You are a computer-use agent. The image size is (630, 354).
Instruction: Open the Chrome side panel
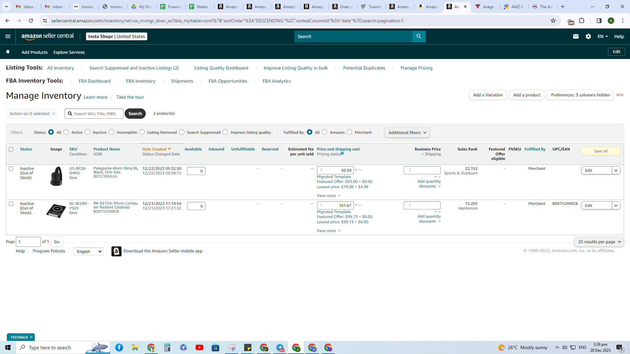click(x=599, y=21)
